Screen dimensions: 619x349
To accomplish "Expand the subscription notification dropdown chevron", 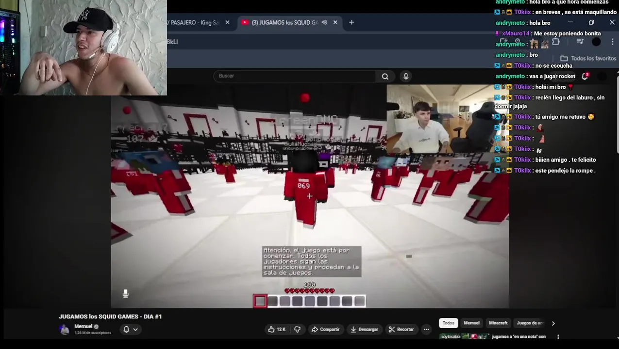I will click(x=135, y=329).
